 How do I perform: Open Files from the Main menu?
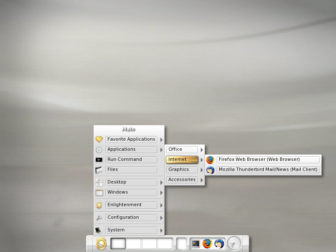pos(131,170)
